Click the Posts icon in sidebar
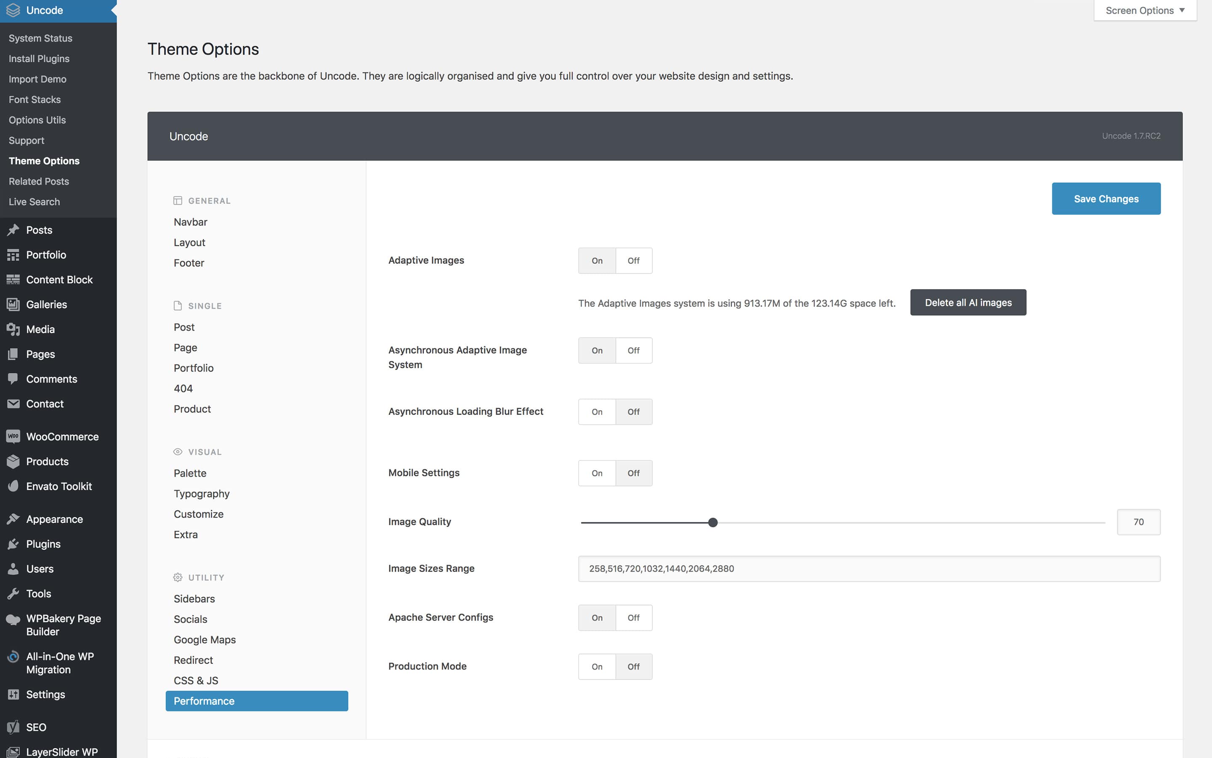Image resolution: width=1212 pixels, height=758 pixels. point(13,229)
